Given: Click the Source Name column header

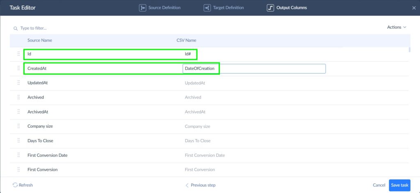Looking at the screenshot, I should tap(40, 41).
